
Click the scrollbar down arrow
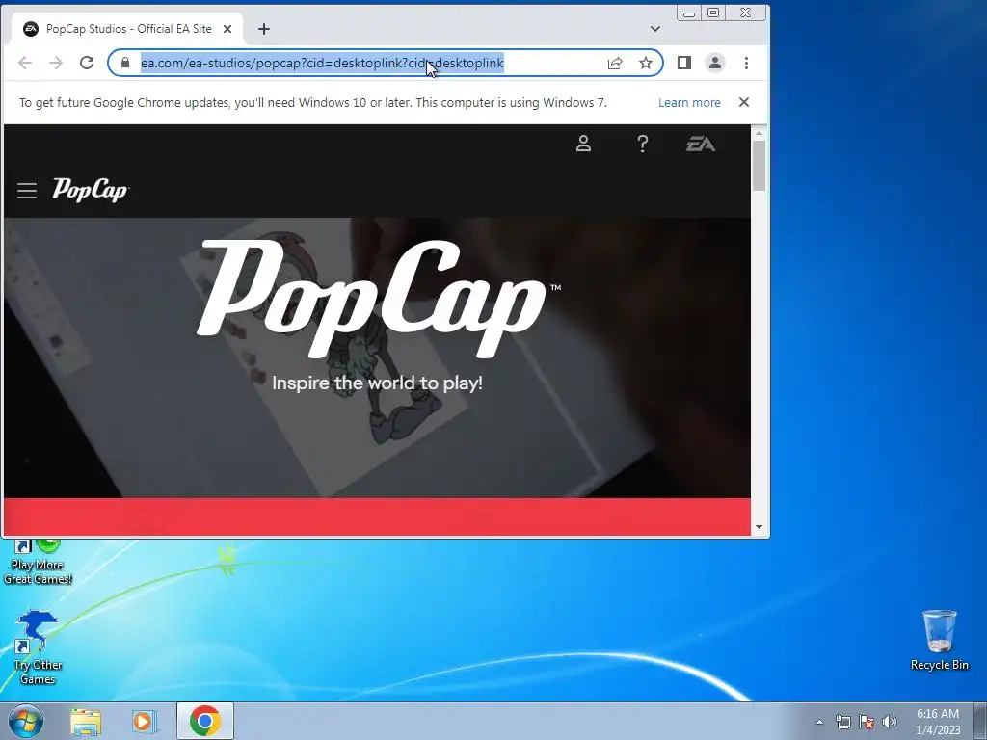click(760, 527)
